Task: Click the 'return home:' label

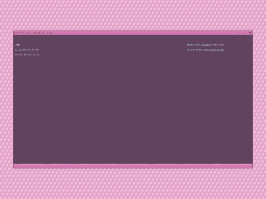Action: click(x=195, y=50)
